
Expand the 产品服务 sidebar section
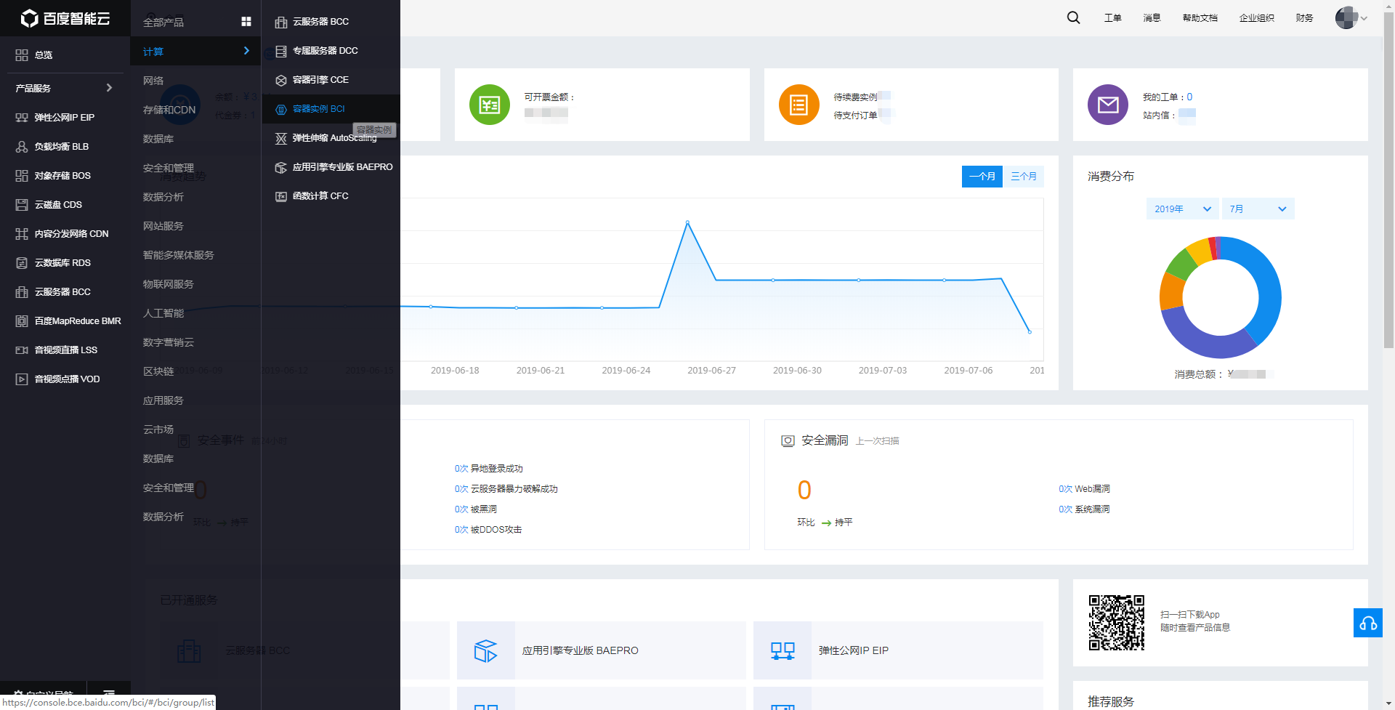click(x=65, y=88)
